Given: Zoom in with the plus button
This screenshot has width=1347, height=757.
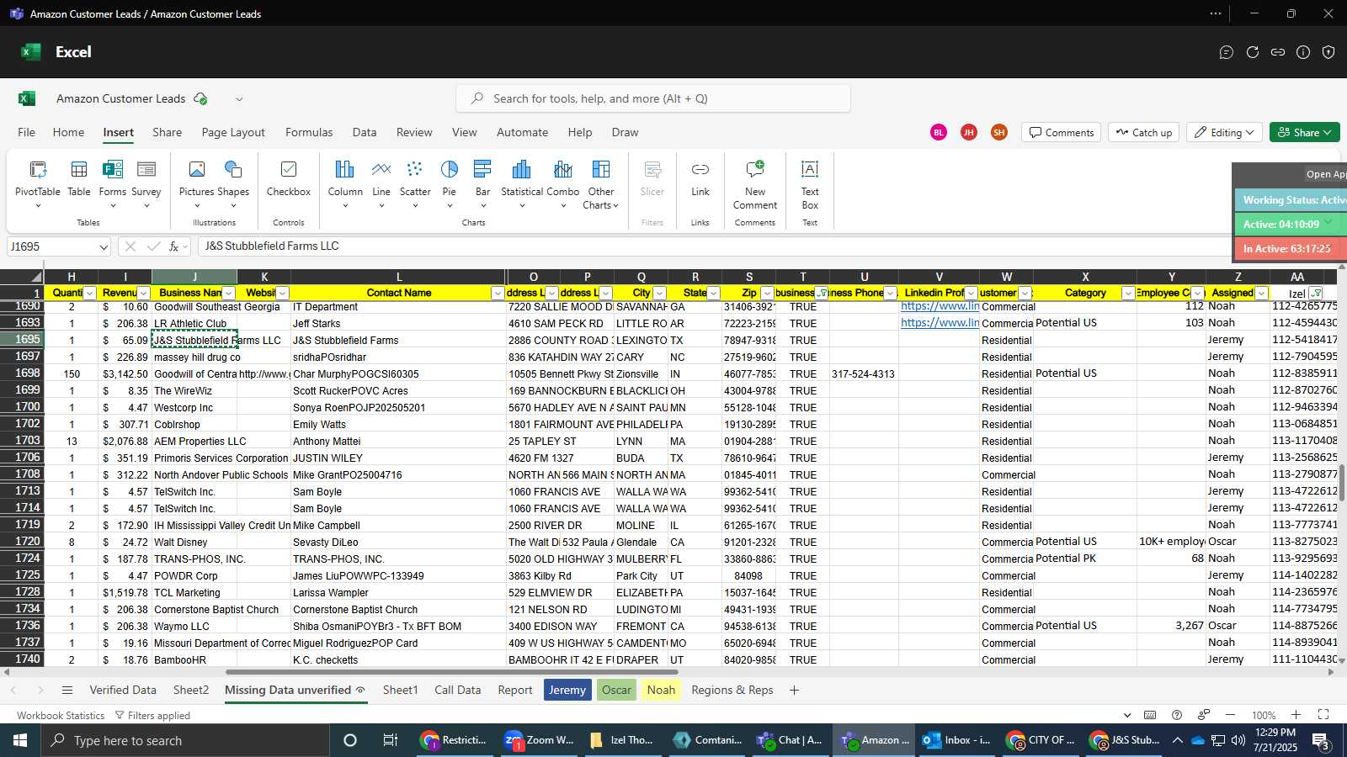Looking at the screenshot, I should pyautogui.click(x=1296, y=715).
